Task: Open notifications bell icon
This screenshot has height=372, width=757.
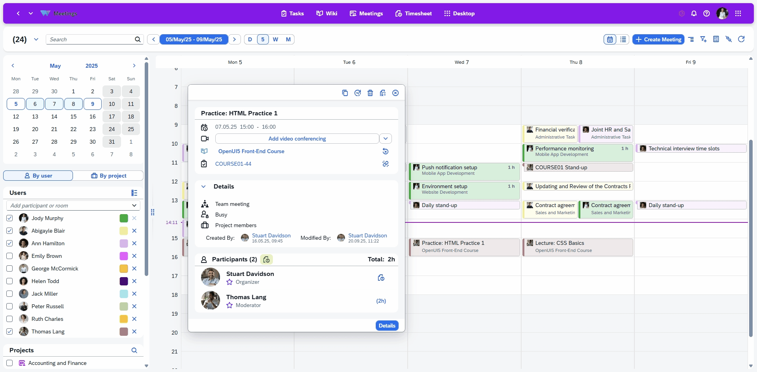Action: 694,13
